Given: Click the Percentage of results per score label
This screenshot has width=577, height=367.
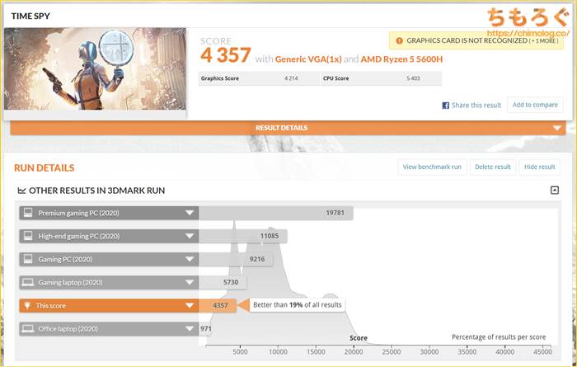Looking at the screenshot, I should pos(499,337).
